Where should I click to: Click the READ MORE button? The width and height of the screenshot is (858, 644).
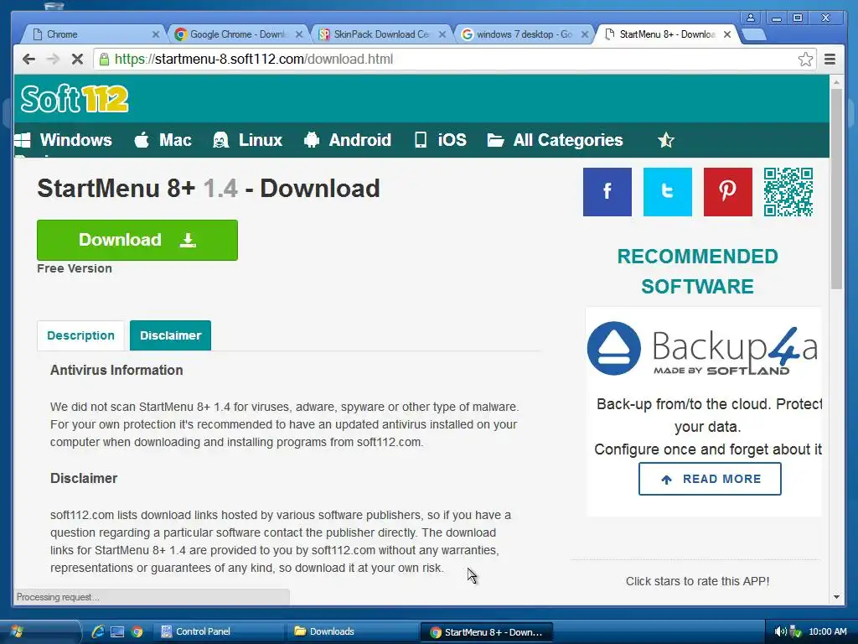tap(710, 479)
